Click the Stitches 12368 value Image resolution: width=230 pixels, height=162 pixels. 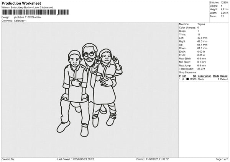pyautogui.click(x=224, y=3)
